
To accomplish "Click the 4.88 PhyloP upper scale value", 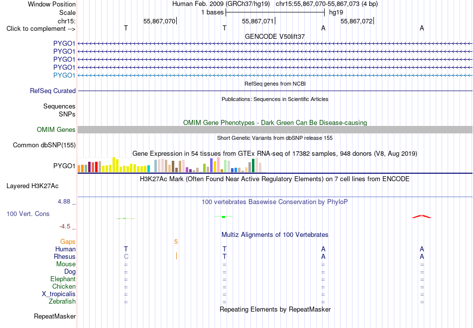I will pos(64,202).
